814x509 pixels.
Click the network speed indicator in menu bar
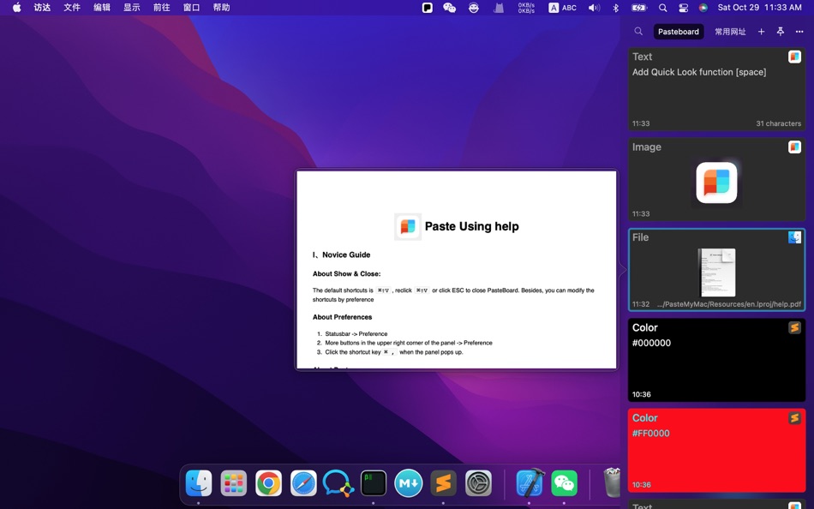pyautogui.click(x=526, y=7)
